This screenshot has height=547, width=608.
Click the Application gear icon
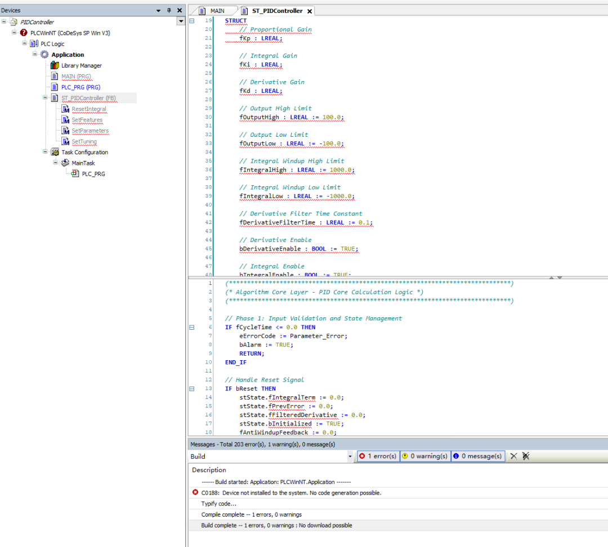tap(44, 55)
